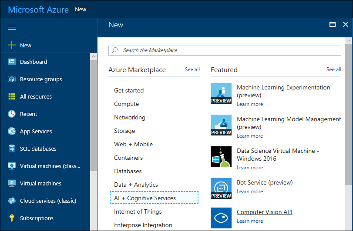Viewport: 353px width, 231px height.
Task: Select Web + Mobile category
Action: [x=133, y=144]
